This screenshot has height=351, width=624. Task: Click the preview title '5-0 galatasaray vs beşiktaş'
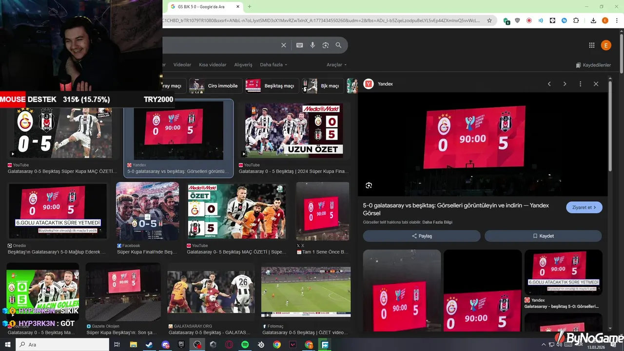456,209
